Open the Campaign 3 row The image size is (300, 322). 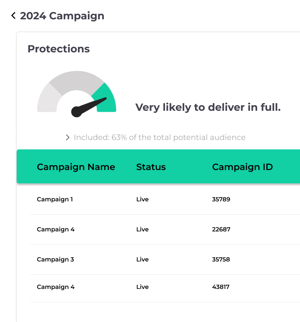click(165, 260)
